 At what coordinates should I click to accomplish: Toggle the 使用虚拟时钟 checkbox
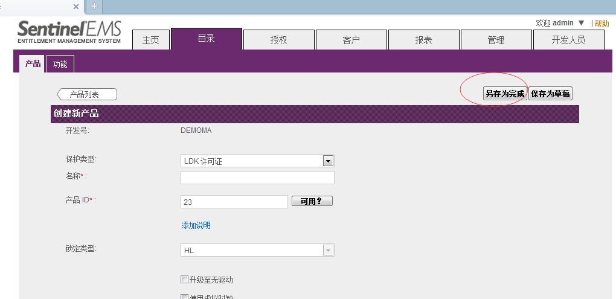point(185,297)
